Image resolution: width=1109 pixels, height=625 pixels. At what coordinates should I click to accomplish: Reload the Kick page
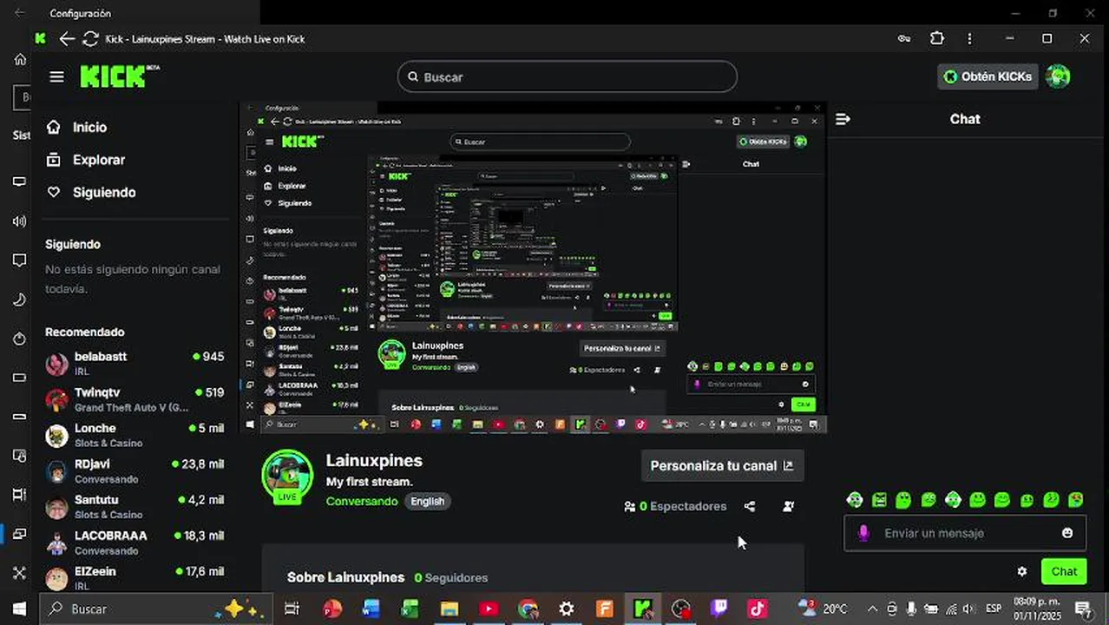[90, 38]
